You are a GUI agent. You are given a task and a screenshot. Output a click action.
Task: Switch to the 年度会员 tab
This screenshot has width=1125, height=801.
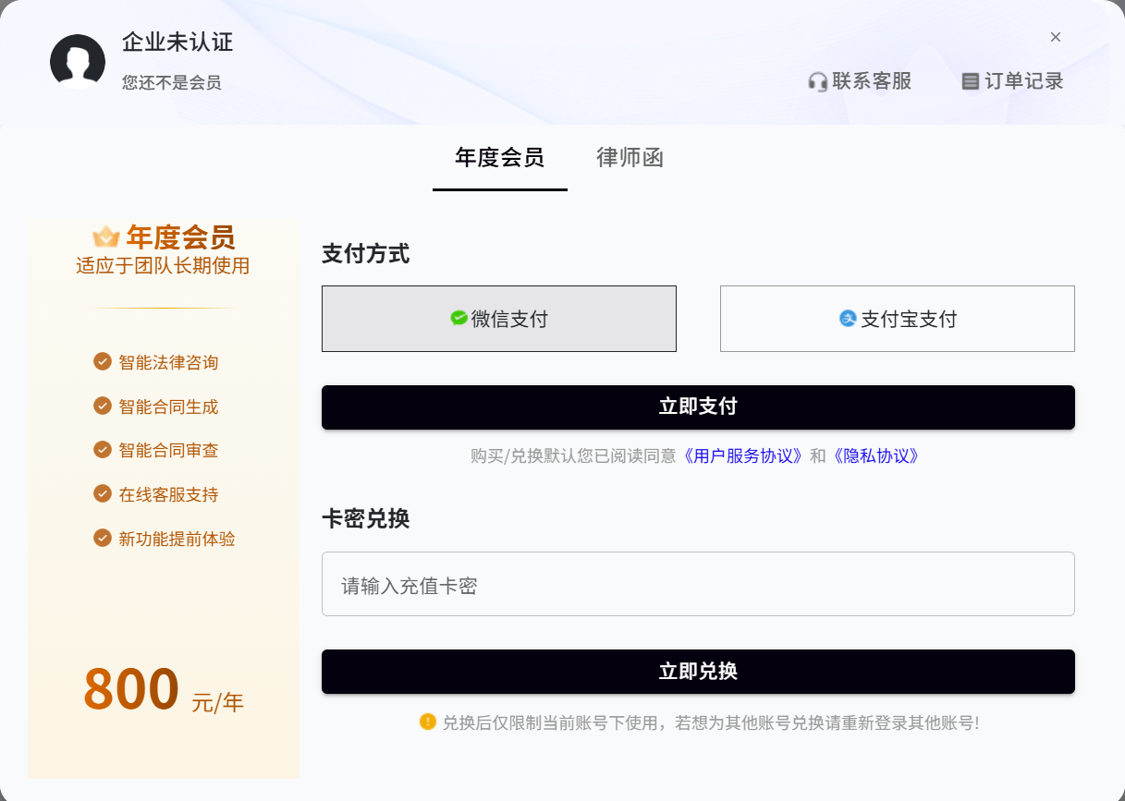499,158
